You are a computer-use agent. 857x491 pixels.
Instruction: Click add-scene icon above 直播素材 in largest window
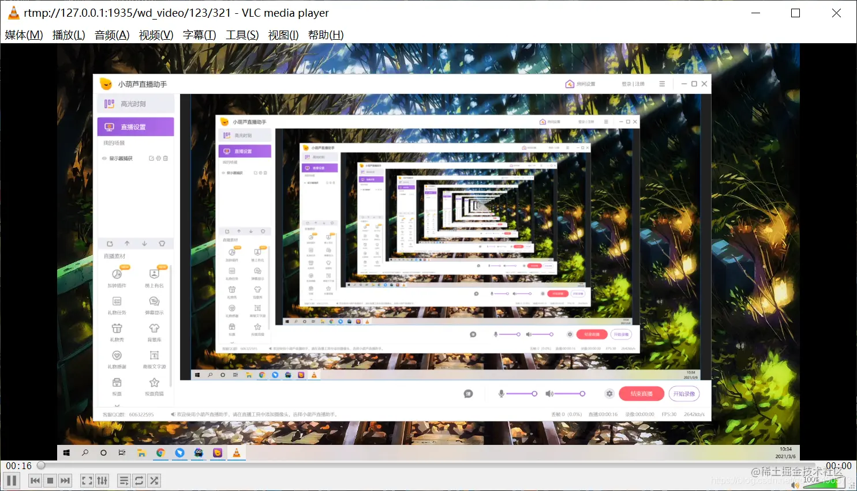point(110,244)
